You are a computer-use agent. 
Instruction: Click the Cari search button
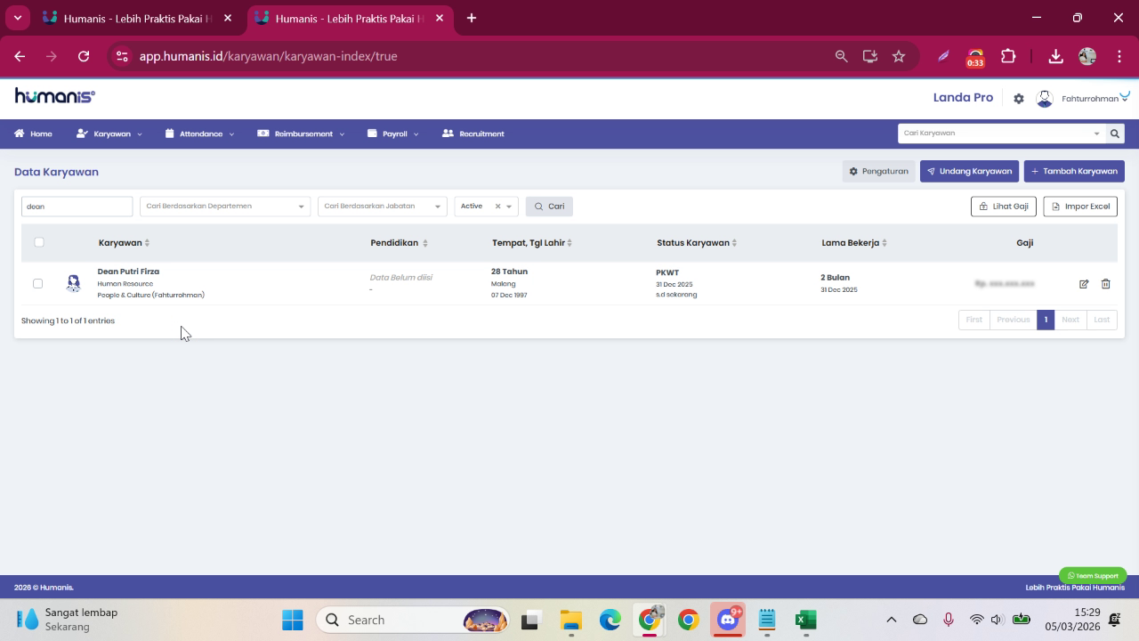(x=550, y=207)
